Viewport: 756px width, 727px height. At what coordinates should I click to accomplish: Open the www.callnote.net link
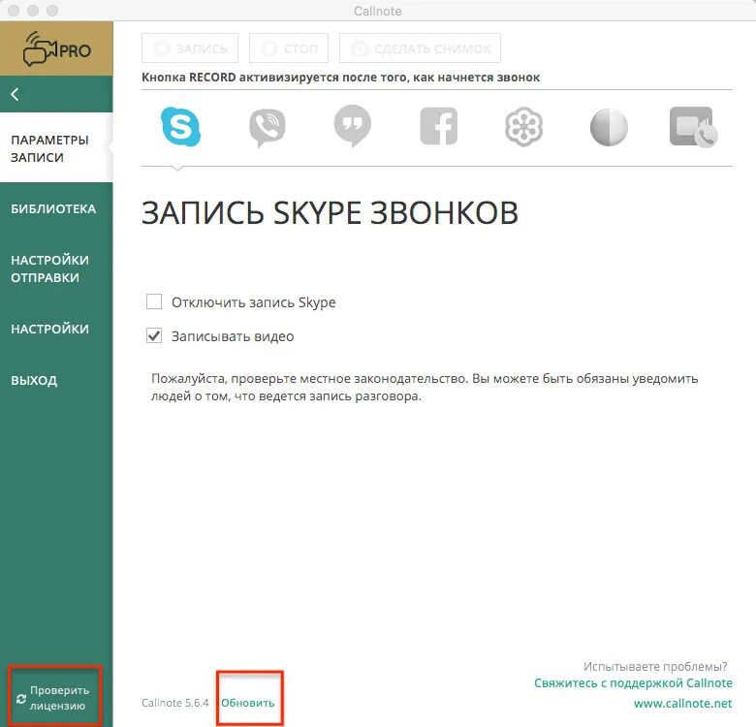[682, 704]
